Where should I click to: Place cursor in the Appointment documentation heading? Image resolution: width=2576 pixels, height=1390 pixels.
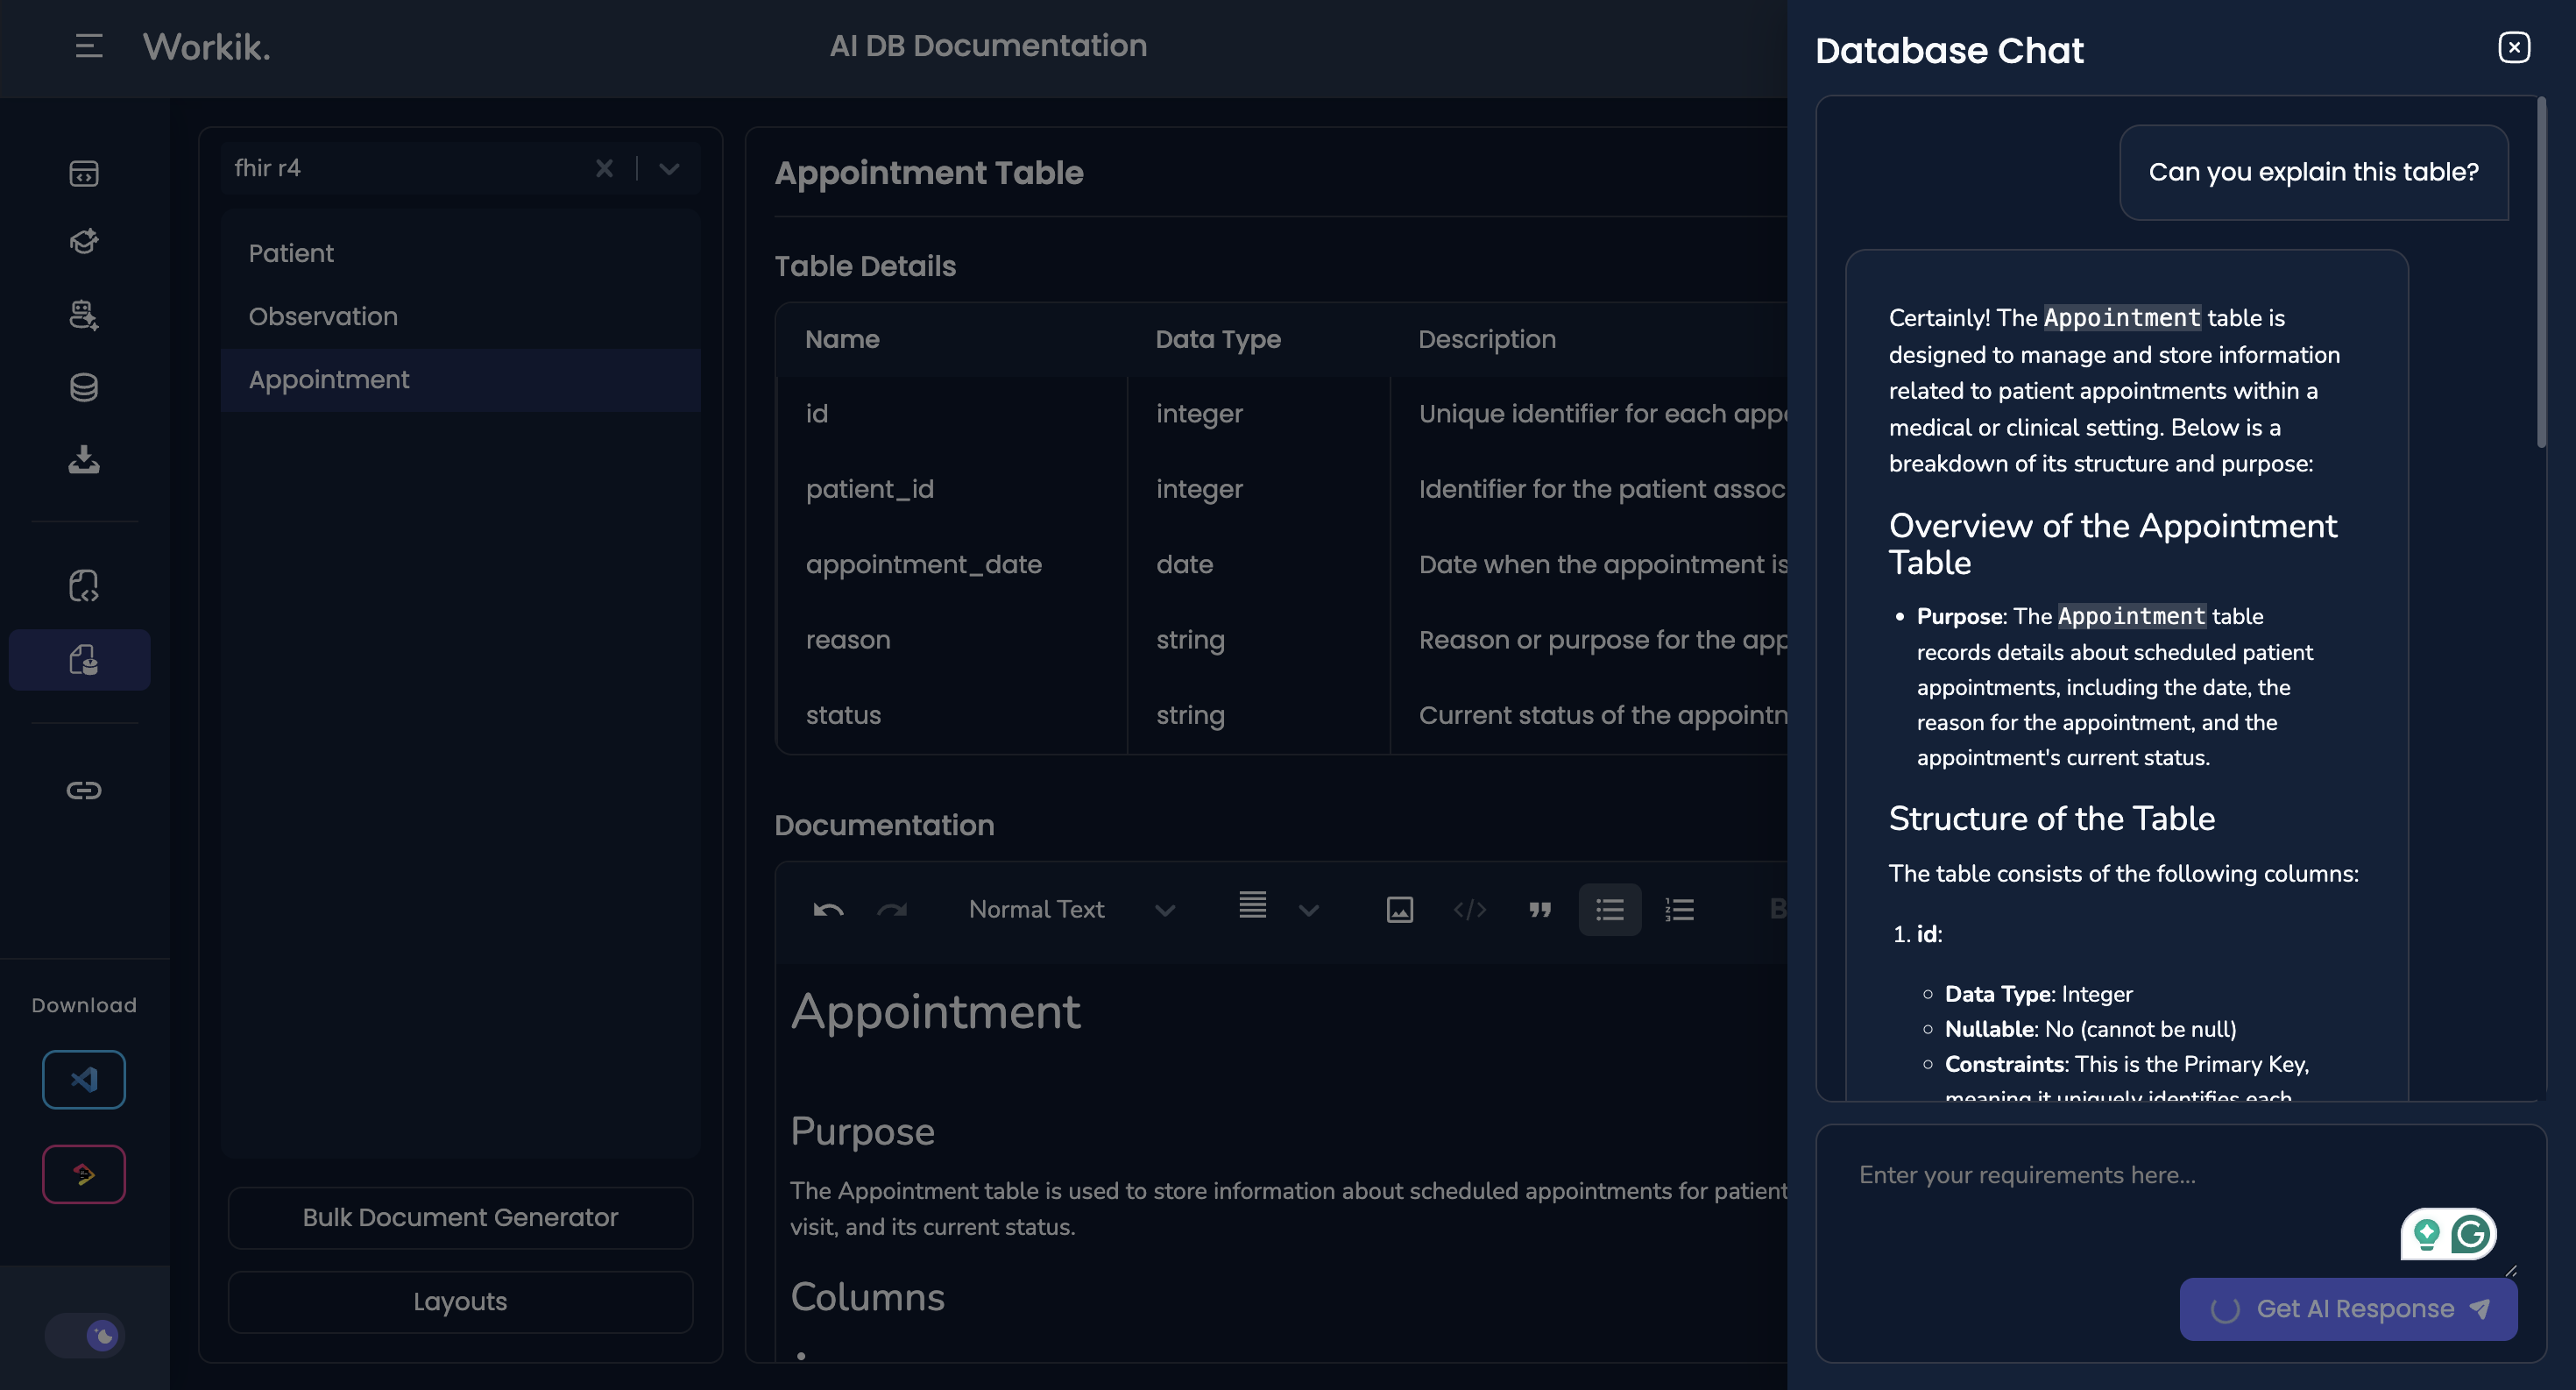pos(935,1012)
